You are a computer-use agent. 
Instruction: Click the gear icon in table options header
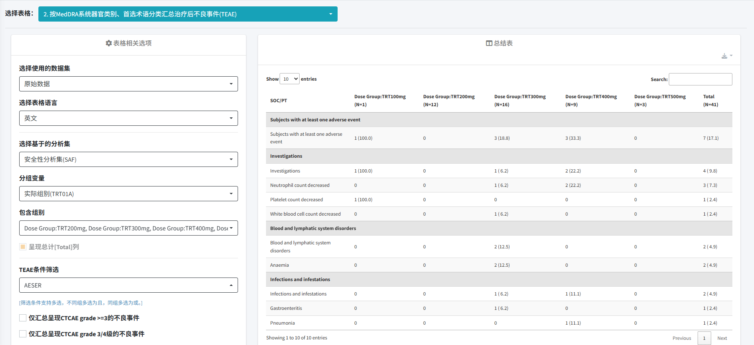coord(108,43)
